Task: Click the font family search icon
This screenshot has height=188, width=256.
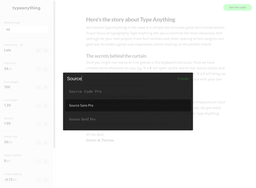Action: click(x=21, y=45)
